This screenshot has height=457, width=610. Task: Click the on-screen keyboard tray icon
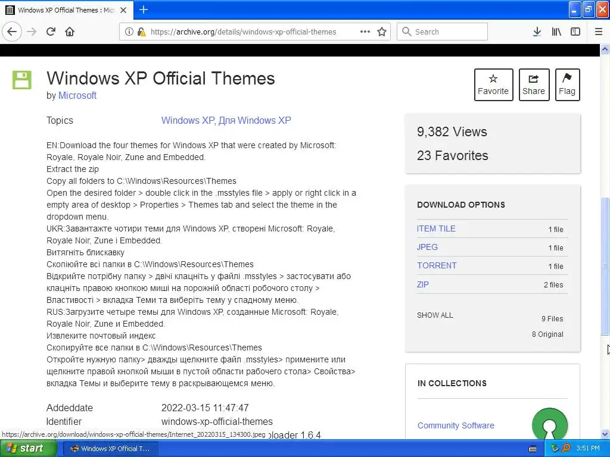(533, 449)
